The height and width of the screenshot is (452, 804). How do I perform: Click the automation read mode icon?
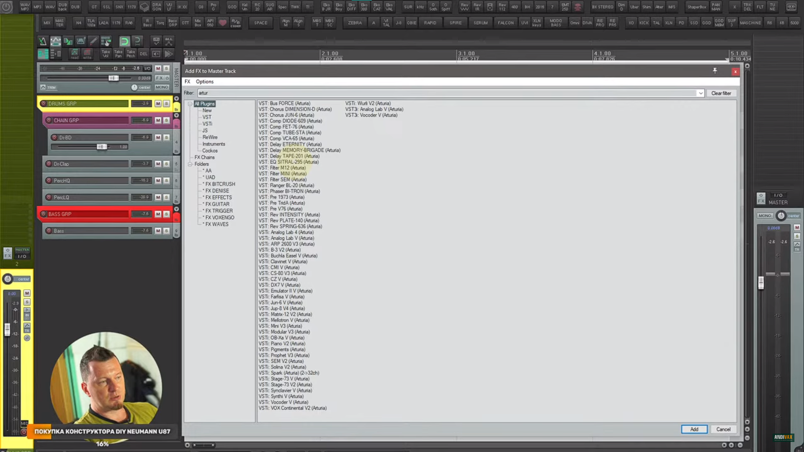[74, 54]
